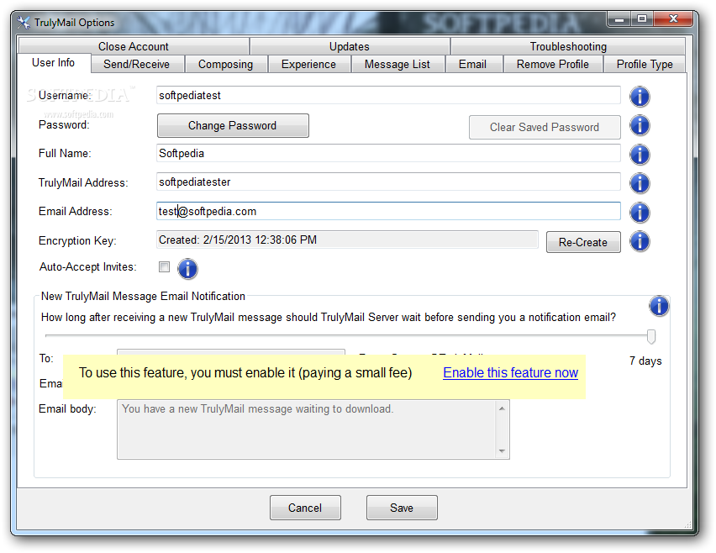Screen dimensions: 716x553
Task: Switch to the Close Account tab
Action: coord(134,46)
